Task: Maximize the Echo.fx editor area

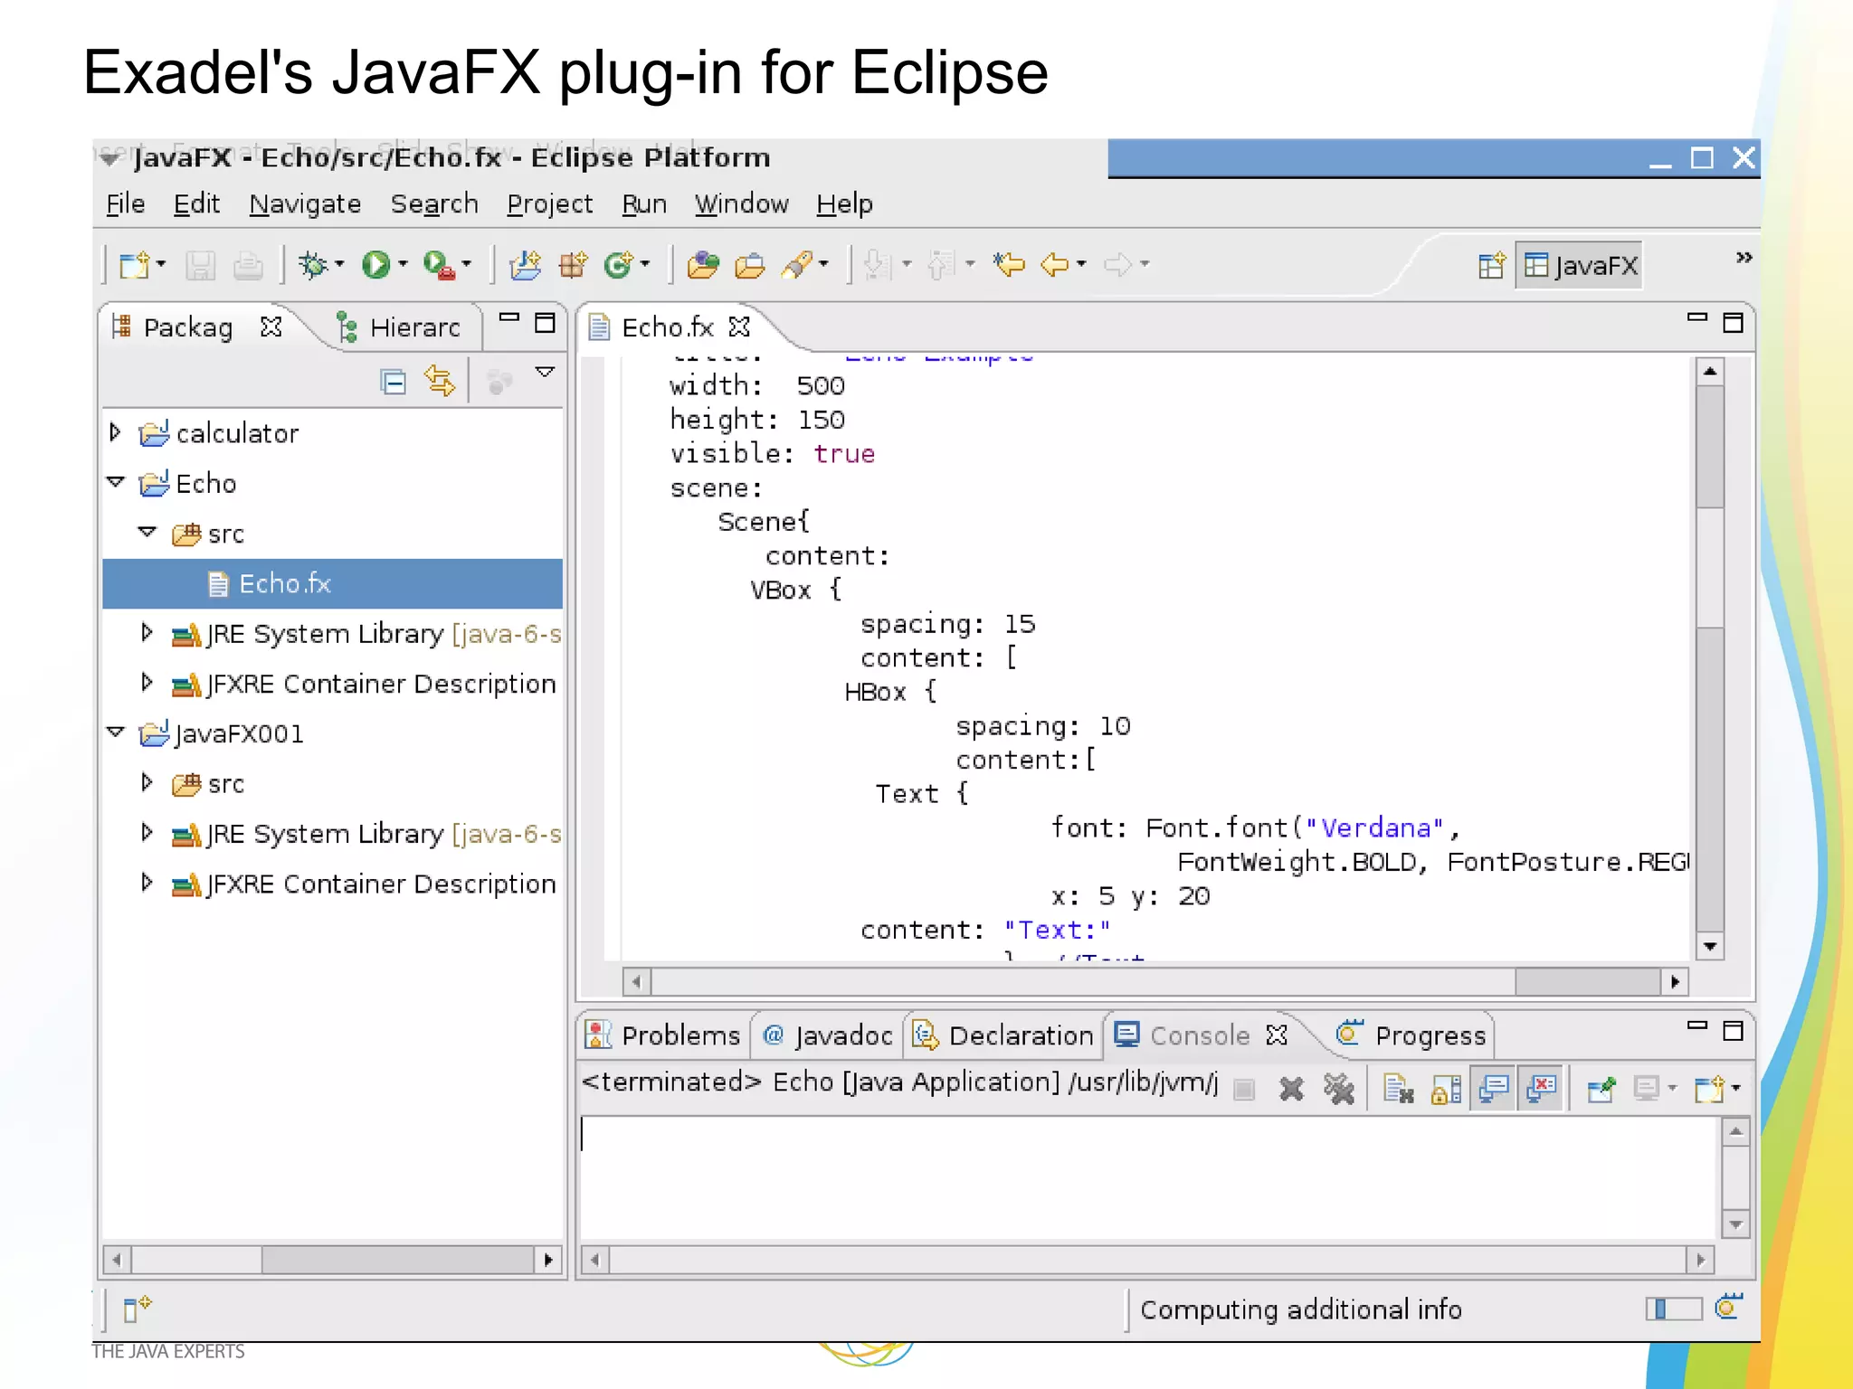Action: (x=1733, y=323)
